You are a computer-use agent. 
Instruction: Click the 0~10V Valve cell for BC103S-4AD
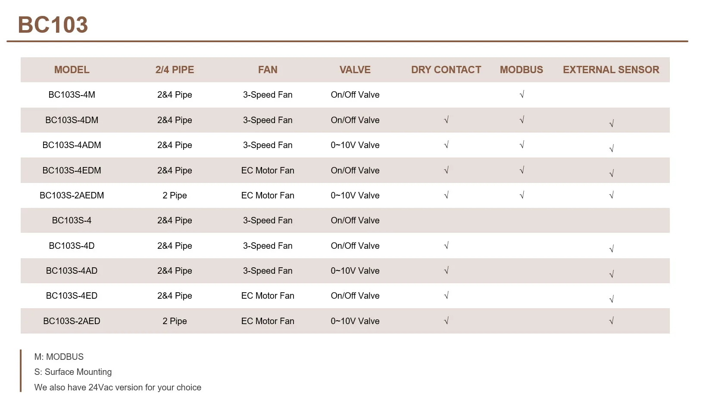[x=355, y=271]
